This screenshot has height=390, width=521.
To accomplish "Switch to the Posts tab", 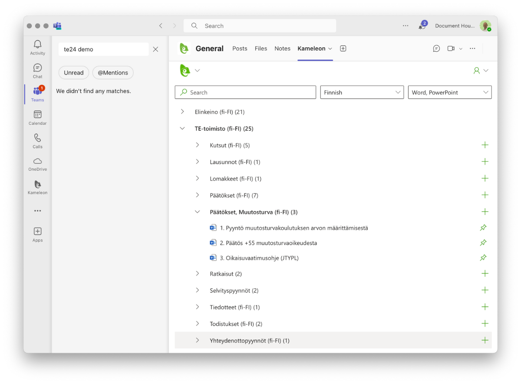I will [240, 49].
